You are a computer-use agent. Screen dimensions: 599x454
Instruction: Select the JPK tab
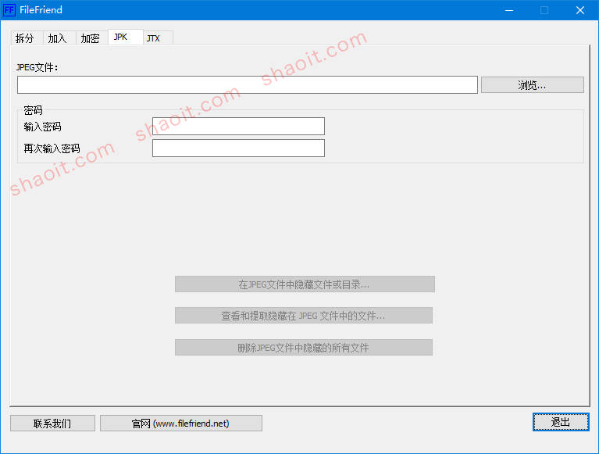point(126,37)
